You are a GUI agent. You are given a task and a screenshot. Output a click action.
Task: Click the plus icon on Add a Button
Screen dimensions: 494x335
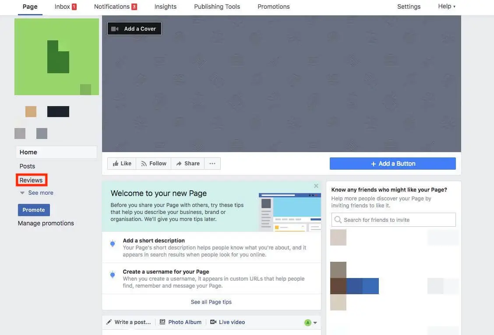(x=373, y=164)
